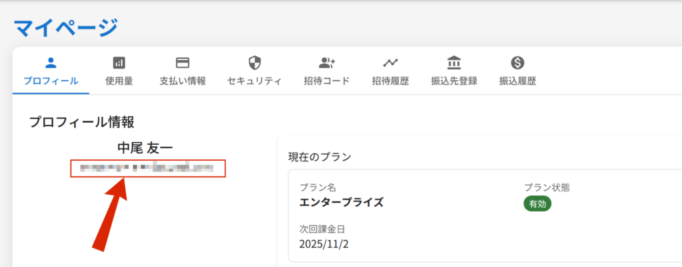
Task: Click the 2025/11/2 next billing date
Action: (x=324, y=244)
